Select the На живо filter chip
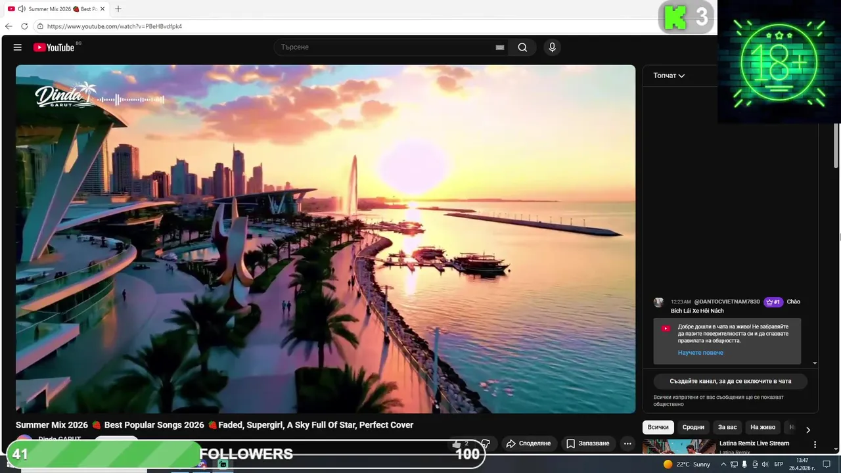Viewport: 841px width, 473px height. [763, 427]
